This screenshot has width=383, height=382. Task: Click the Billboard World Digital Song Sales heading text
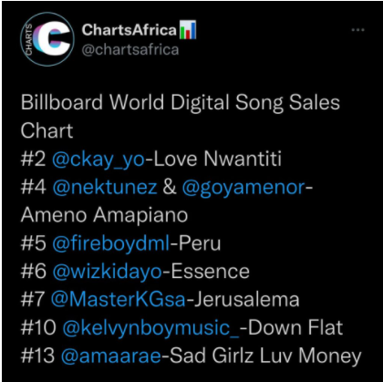coord(181,102)
